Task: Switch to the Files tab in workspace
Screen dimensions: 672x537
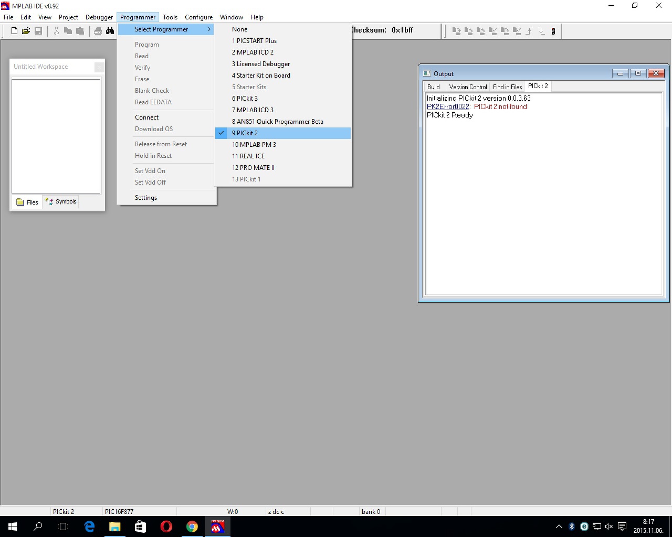Action: (x=27, y=202)
